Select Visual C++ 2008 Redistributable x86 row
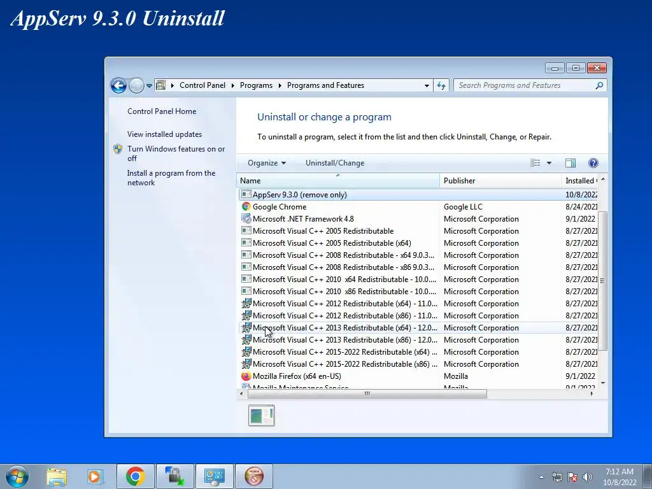The image size is (652, 489). point(418,267)
